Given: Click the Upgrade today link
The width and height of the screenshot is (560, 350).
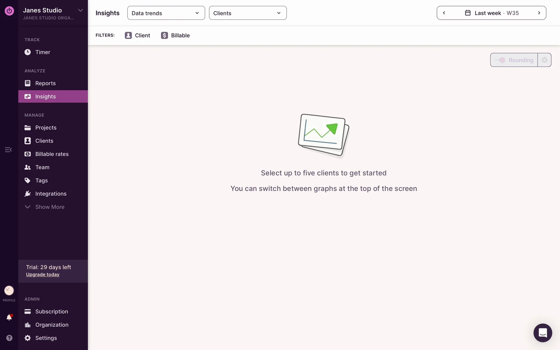Looking at the screenshot, I should pyautogui.click(x=43, y=274).
